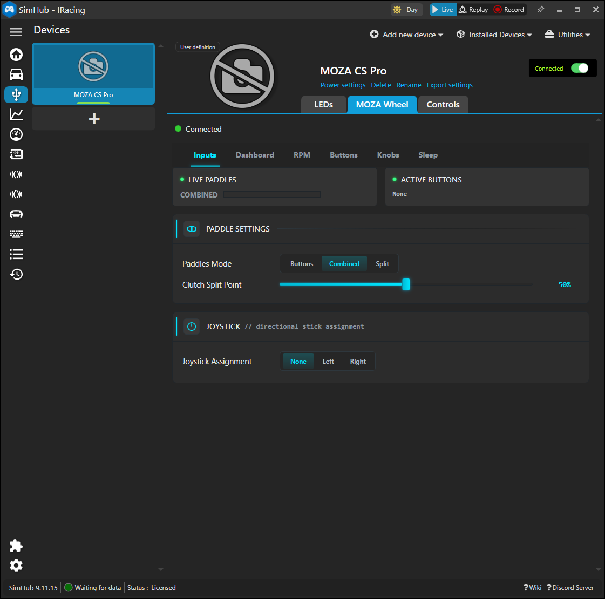The height and width of the screenshot is (599, 605).
Task: Click the large device picture placeholder
Action: (242, 76)
